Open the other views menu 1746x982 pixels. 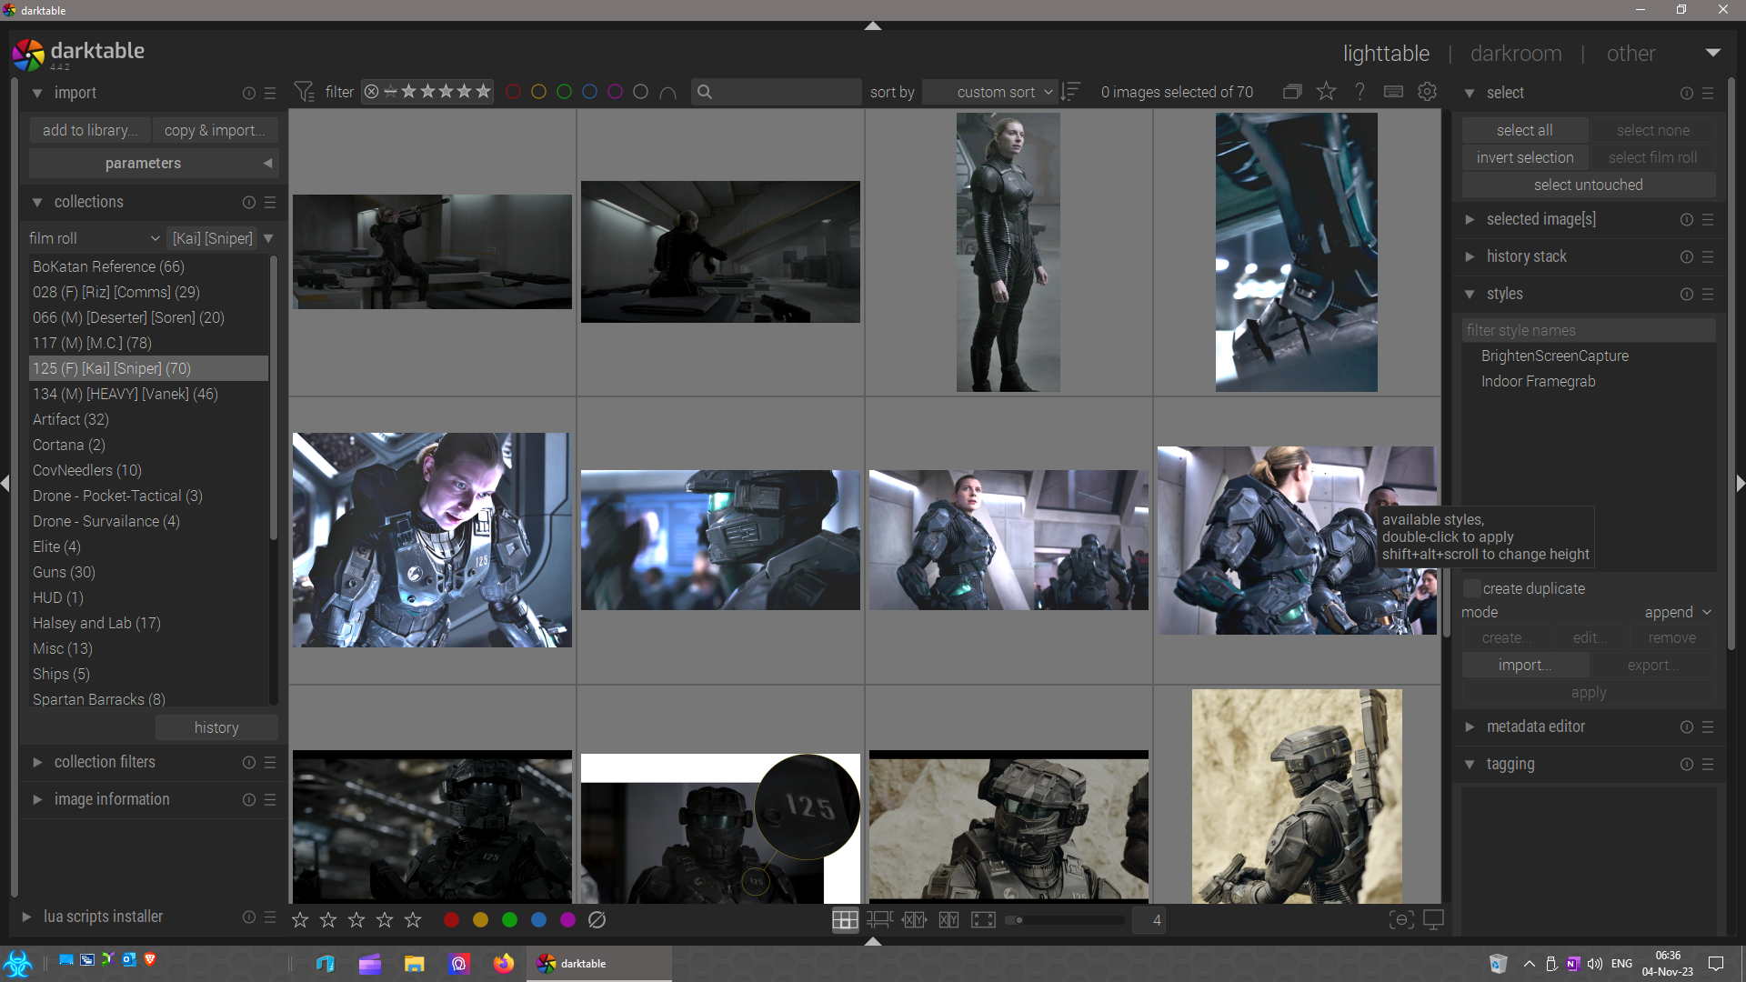click(x=1631, y=54)
